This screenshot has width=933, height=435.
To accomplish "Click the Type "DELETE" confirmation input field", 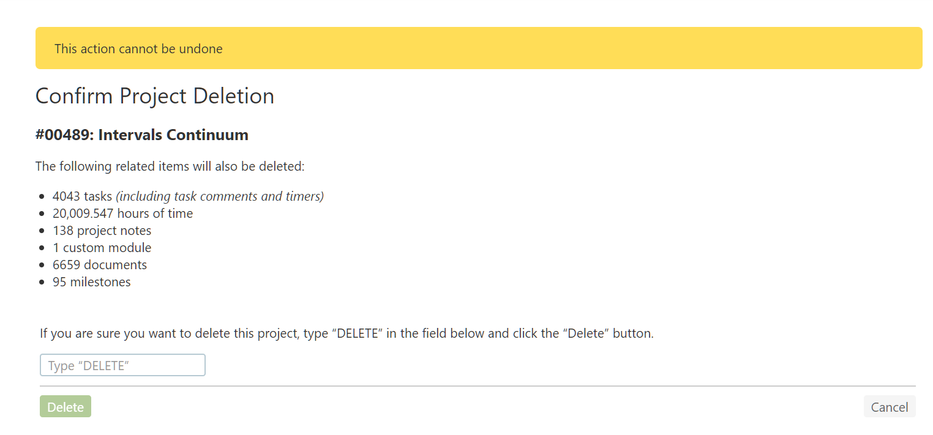I will coord(122,365).
